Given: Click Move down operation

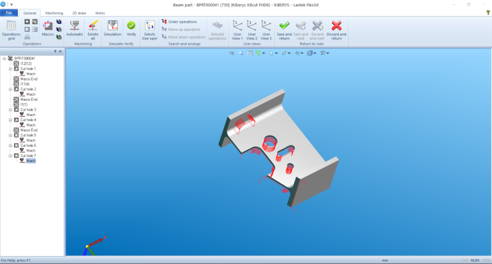Looking at the screenshot, I should pyautogui.click(x=183, y=37).
